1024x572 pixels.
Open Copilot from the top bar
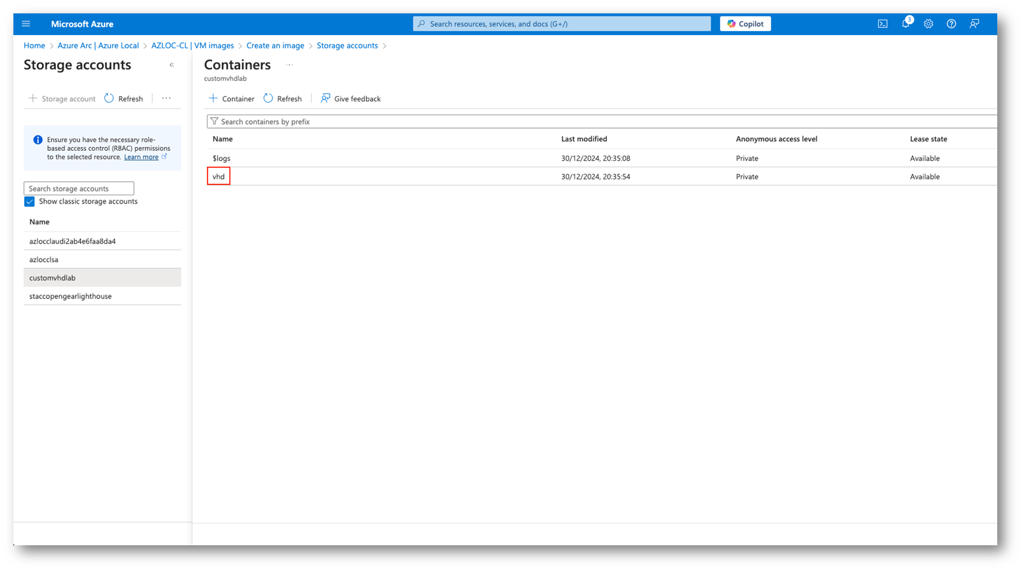coord(745,24)
